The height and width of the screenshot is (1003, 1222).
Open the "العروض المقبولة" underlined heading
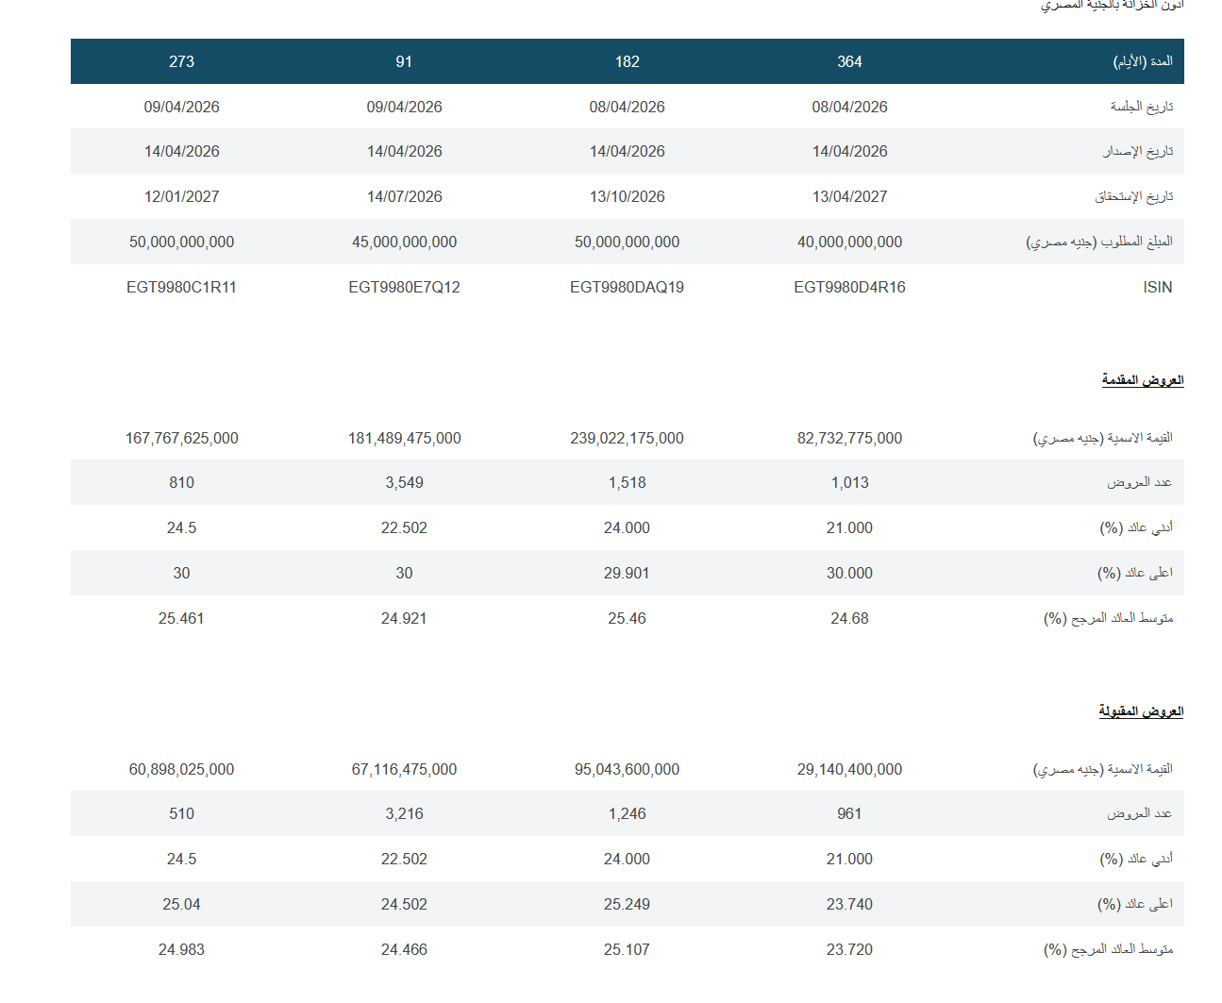click(1140, 710)
